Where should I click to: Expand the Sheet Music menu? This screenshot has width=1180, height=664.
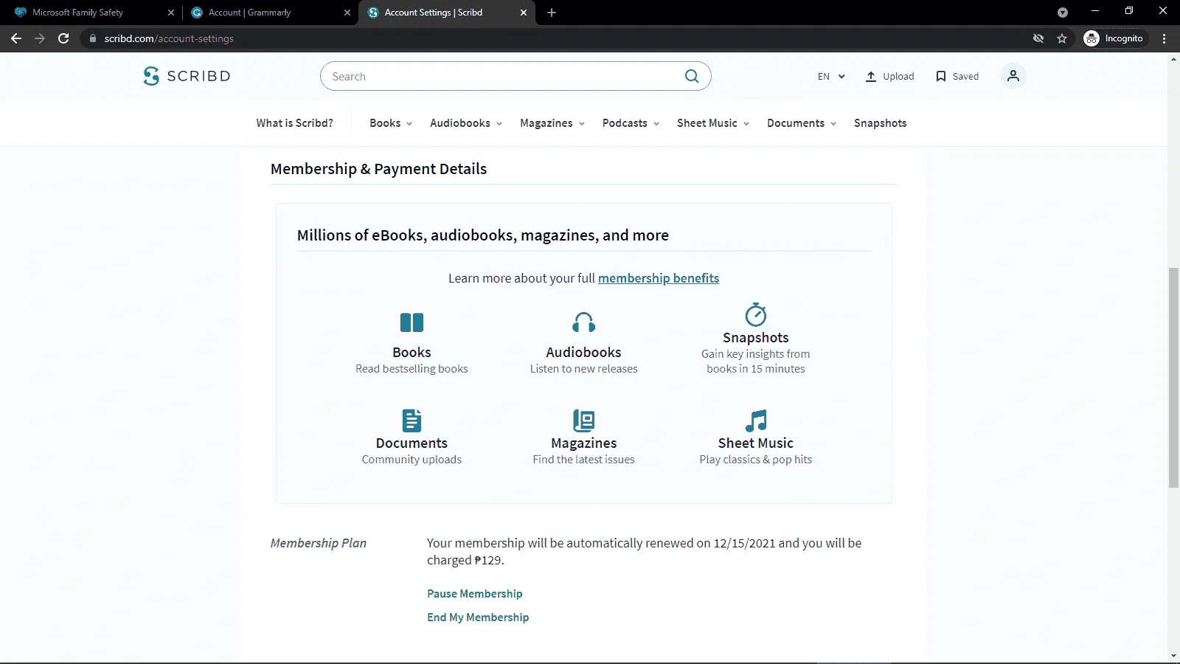[x=713, y=123]
